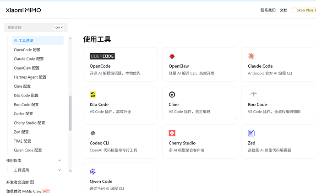Click the OpenCode logo icon

pos(102,56)
